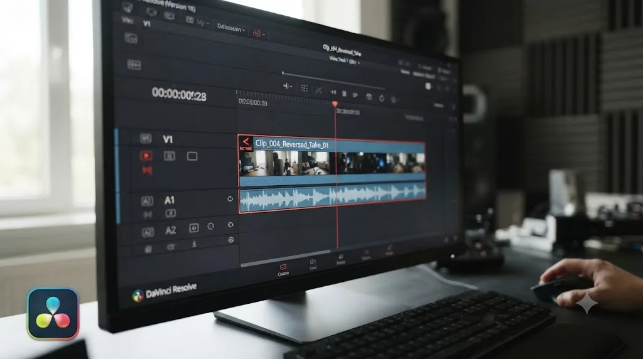Click the video thumbnail strip of the clip
Image resolution: width=643 pixels, height=359 pixels.
click(x=332, y=164)
